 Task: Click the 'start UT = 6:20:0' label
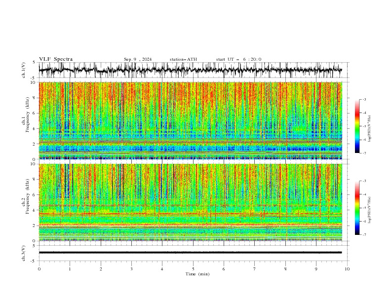coord(238,59)
